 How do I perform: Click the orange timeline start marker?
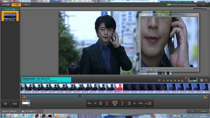pyautogui.click(x=24, y=97)
